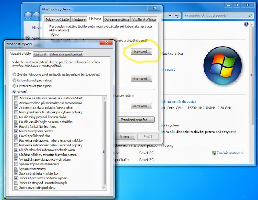Check Pozvolna zobrazovat nebo vysouvat nabídky
This screenshot has height=200, width=258.
click(16, 140)
